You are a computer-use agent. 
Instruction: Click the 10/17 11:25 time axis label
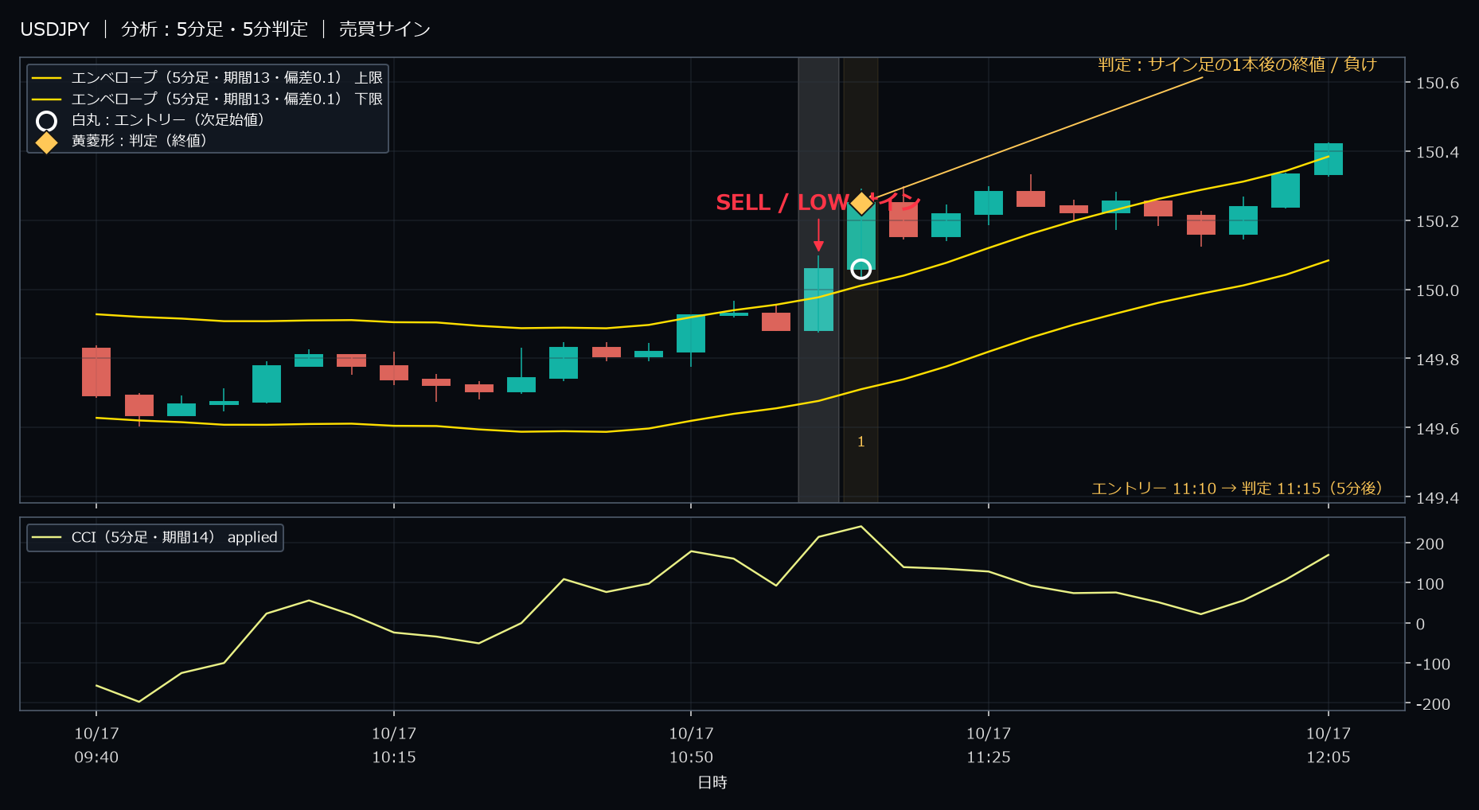pos(989,746)
